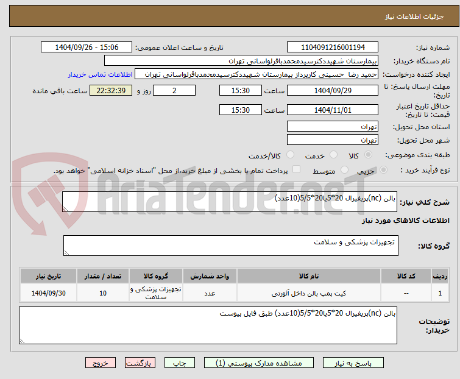Click the واحد شمارش column header
Image resolution: width=460 pixels, height=379 pixels.
(210, 276)
